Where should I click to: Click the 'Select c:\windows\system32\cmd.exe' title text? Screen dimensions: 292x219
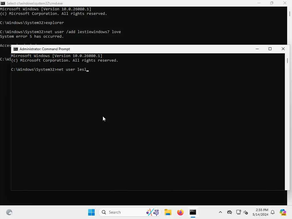(x=35, y=3)
